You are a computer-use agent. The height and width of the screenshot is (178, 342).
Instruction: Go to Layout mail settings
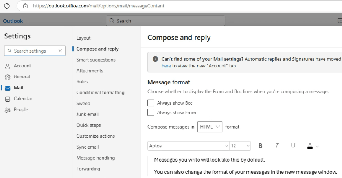tap(83, 38)
